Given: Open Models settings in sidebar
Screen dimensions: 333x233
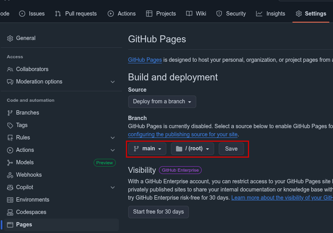Looking at the screenshot, I should (24, 163).
